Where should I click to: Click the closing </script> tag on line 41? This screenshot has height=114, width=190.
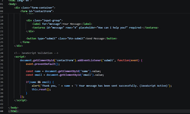click(21, 100)
